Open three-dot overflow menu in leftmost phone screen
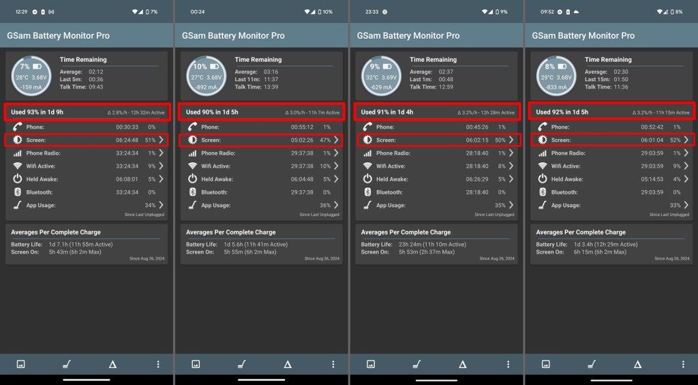Viewport: 698px width, 385px height. [157, 365]
